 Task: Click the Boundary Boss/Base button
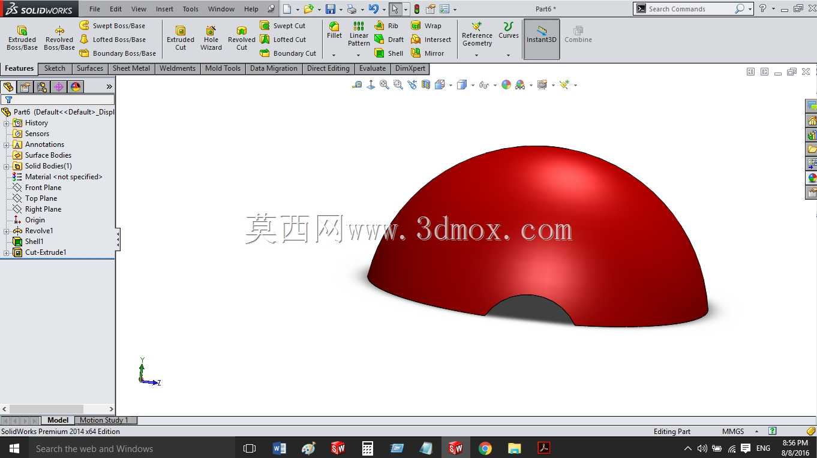point(118,53)
